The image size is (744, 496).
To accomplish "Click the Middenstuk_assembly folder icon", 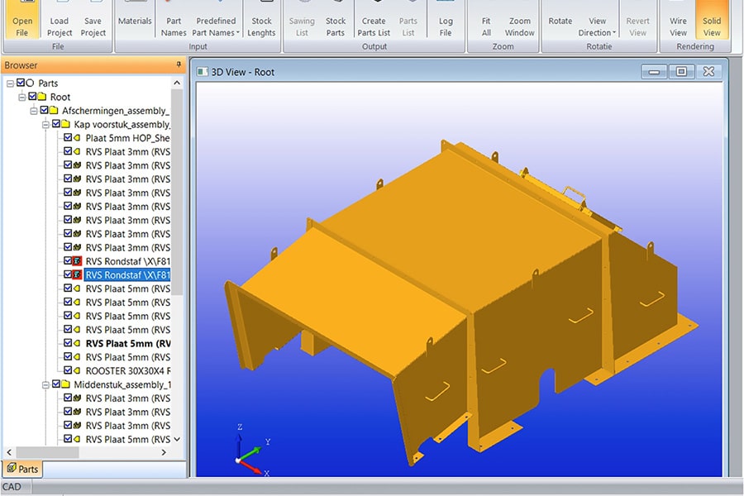I will pyautogui.click(x=65, y=384).
